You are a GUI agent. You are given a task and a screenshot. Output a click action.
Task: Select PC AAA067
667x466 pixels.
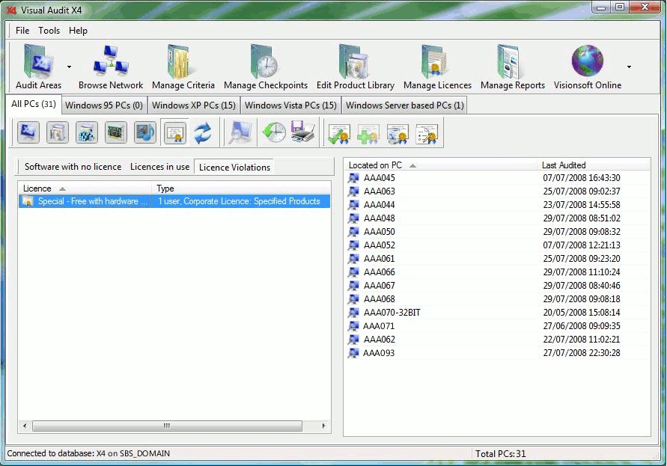(379, 285)
